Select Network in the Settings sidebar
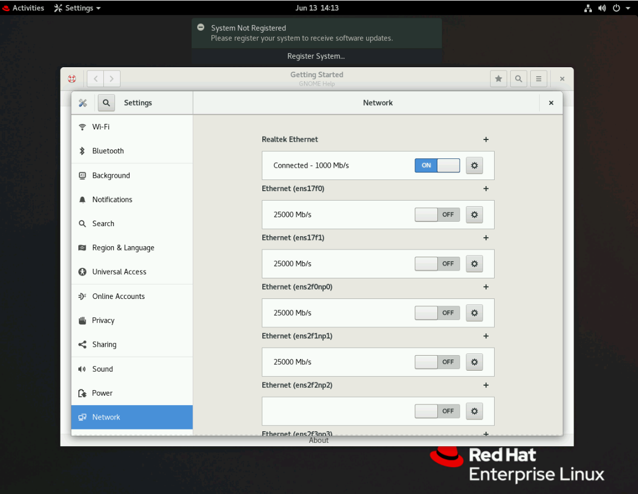 coord(106,417)
